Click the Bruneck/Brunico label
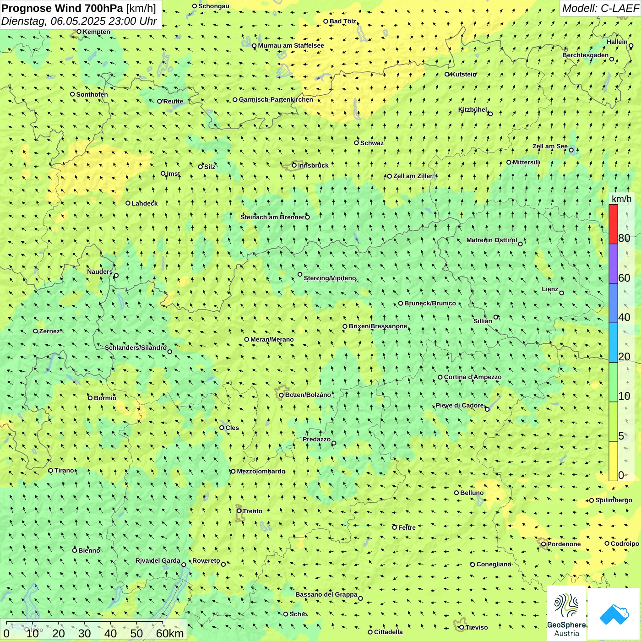Image resolution: width=641 pixels, height=641 pixels. pos(430,303)
